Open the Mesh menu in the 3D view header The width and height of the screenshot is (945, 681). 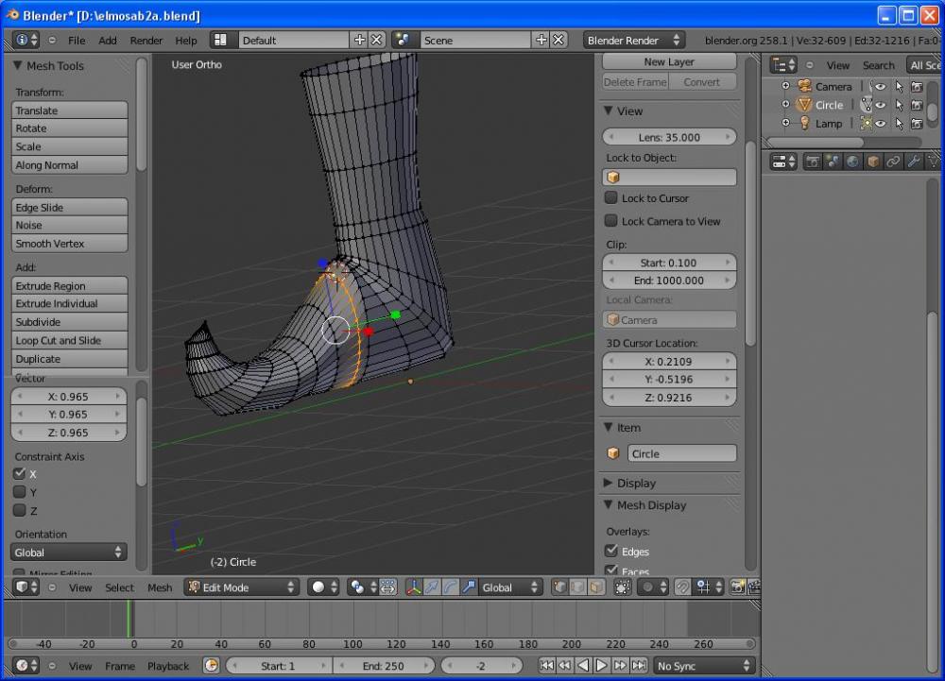click(160, 587)
